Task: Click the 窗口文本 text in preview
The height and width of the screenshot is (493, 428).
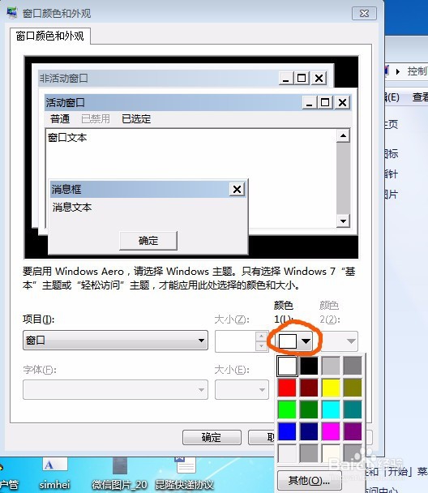Action: [67, 137]
